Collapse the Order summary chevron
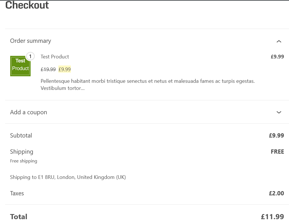The width and height of the screenshot is (289, 222). coord(279,41)
